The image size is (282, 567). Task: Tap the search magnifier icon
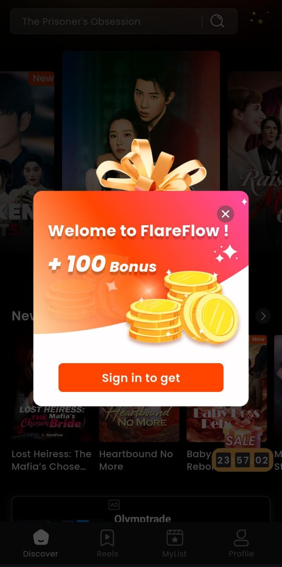[x=217, y=21]
